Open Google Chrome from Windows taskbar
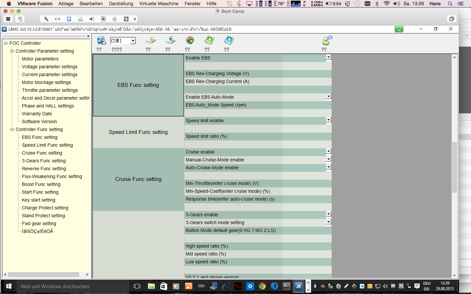The image size is (471, 294). click(x=262, y=286)
